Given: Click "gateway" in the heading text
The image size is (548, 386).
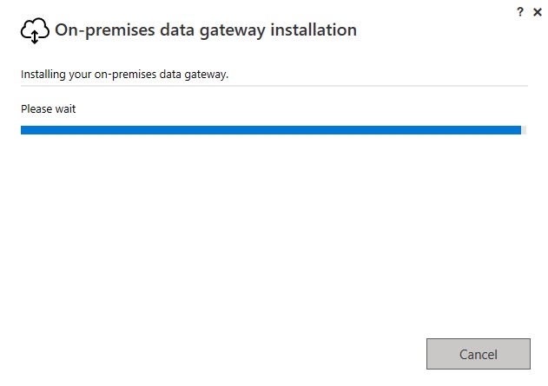Looking at the screenshot, I should (x=234, y=30).
